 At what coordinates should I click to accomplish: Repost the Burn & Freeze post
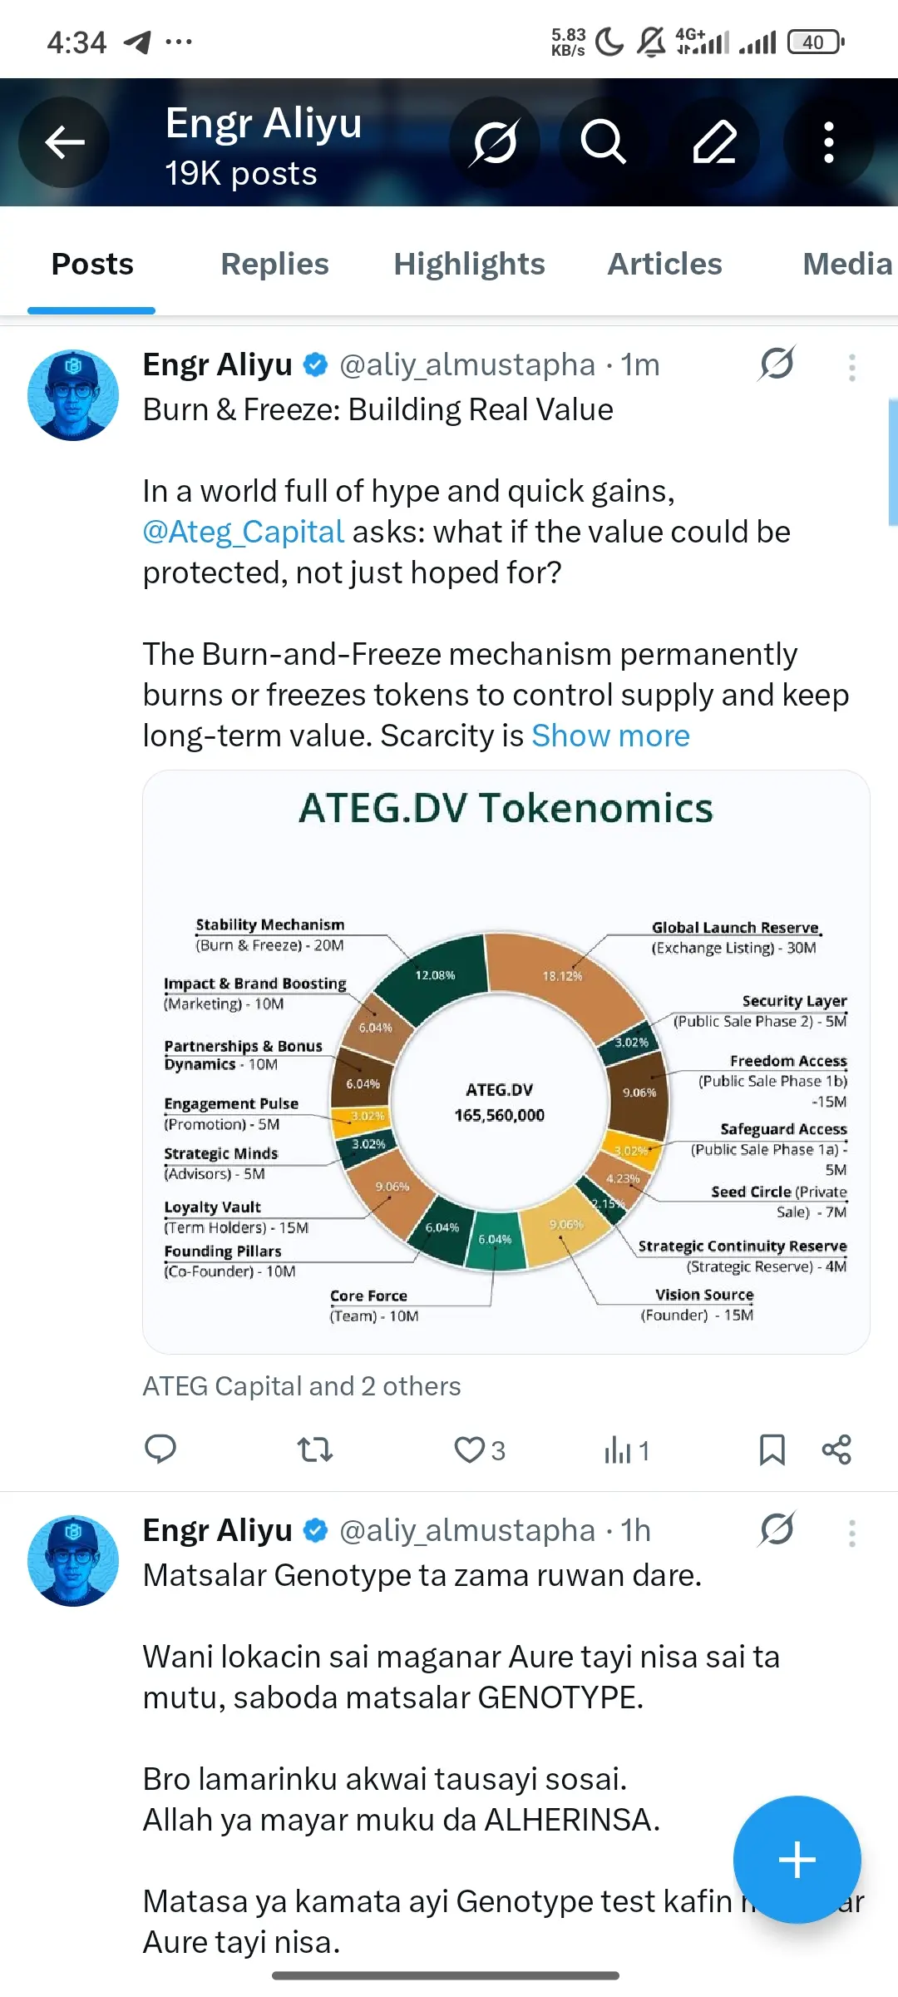[315, 1449]
